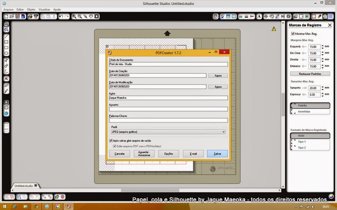Screen dimensions: 337x210
Task: Open the Move panel icon
Action: (266, 16)
